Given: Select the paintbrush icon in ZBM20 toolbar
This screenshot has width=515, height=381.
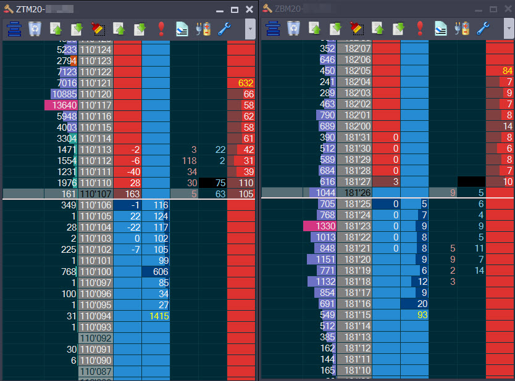Looking at the screenshot, I should 357,28.
